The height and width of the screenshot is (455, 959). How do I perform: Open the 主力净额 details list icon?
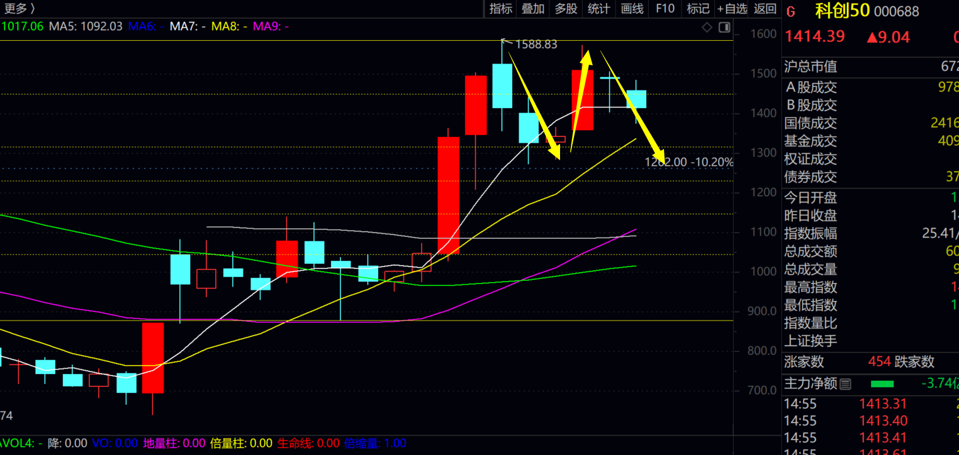tap(845, 383)
